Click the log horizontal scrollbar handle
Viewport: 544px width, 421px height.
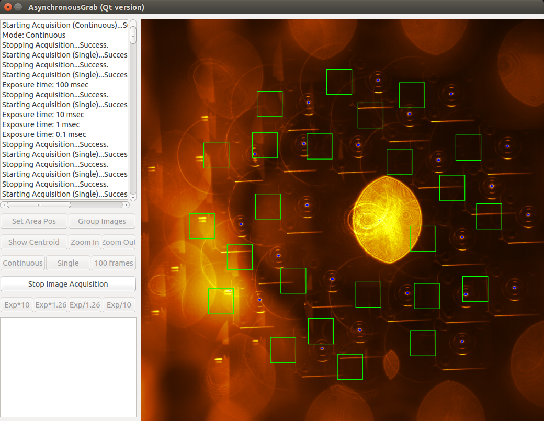39,204
